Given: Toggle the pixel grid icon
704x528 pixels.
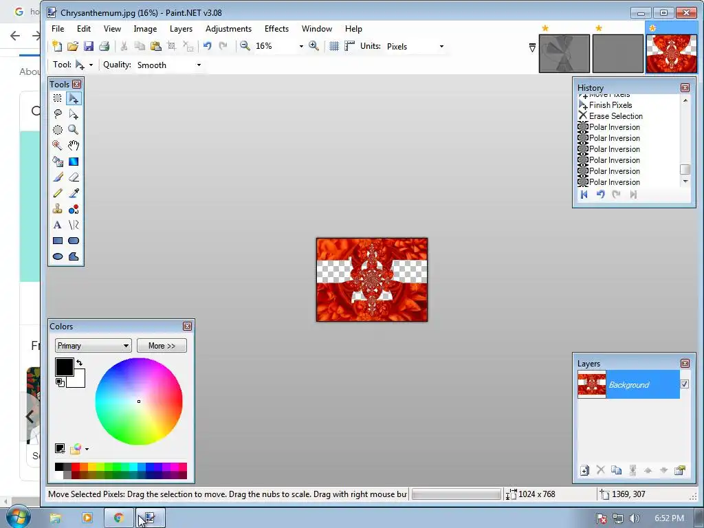Looking at the screenshot, I should click(x=334, y=46).
